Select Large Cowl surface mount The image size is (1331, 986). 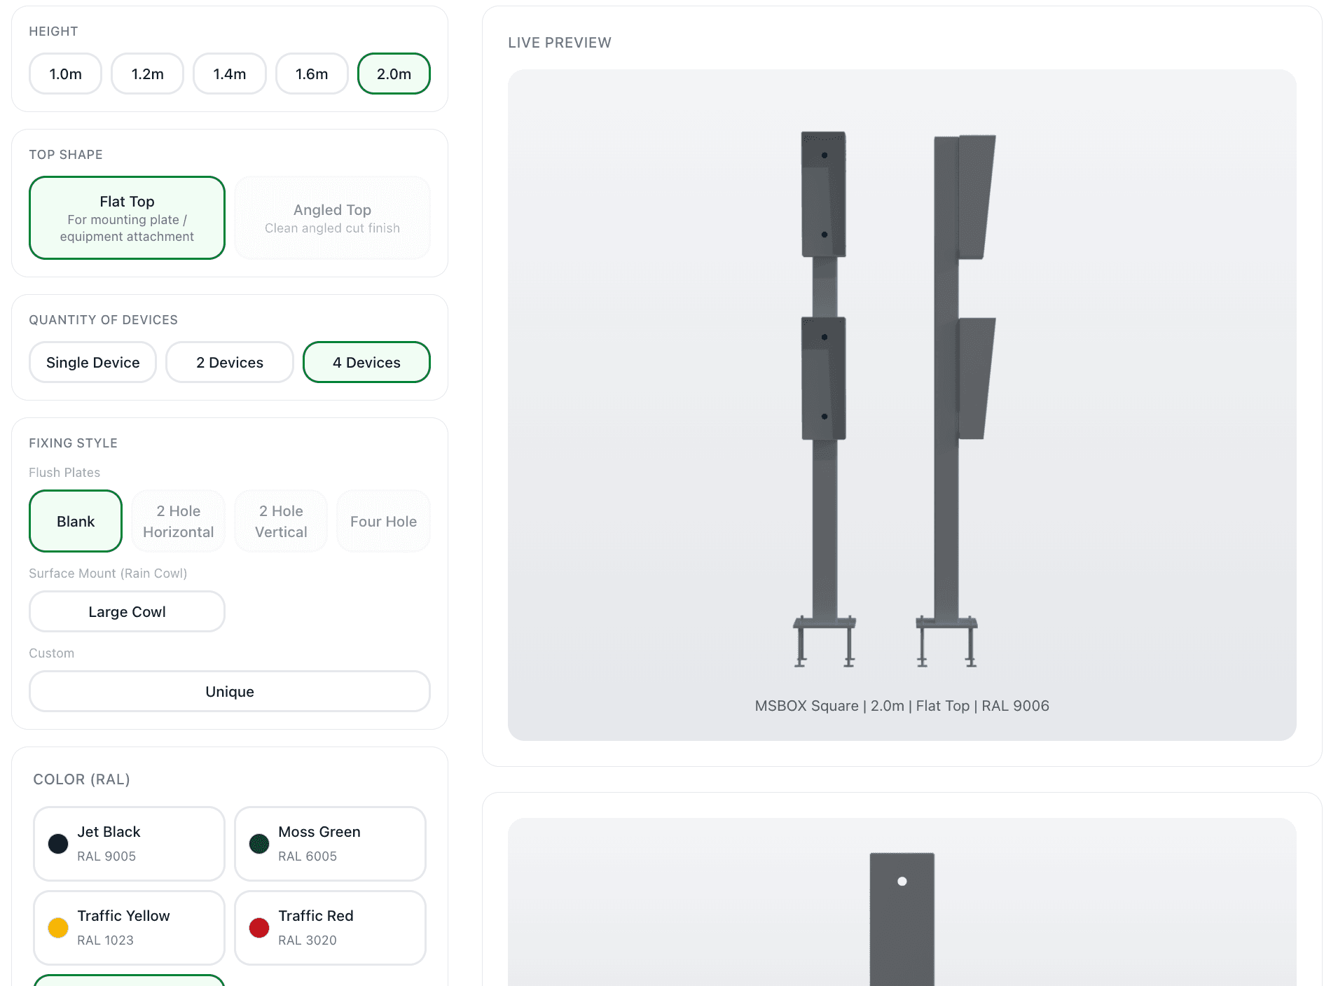[127, 611]
